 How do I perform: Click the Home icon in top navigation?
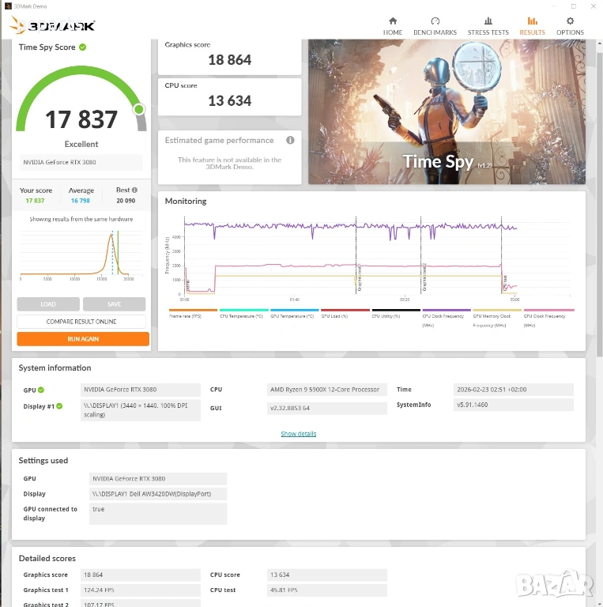pos(393,21)
